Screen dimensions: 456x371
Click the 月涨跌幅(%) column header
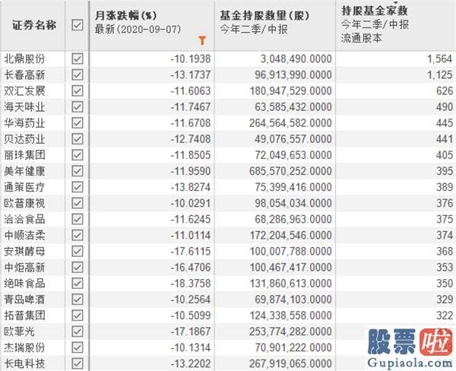point(125,15)
